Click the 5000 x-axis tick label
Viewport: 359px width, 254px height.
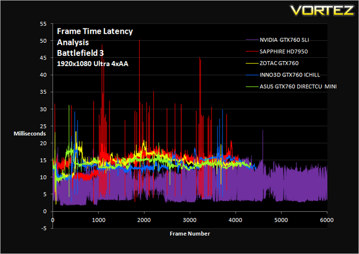coord(281,220)
